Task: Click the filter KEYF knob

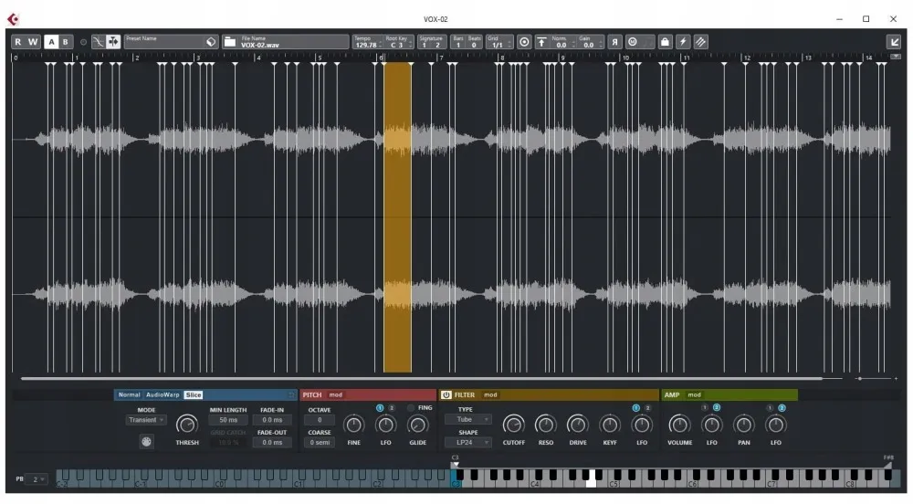Action: pyautogui.click(x=610, y=425)
